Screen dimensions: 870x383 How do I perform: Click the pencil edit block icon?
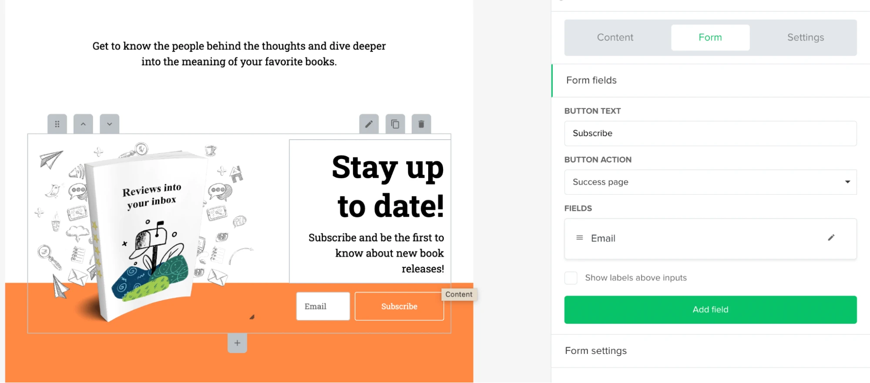[x=369, y=124]
